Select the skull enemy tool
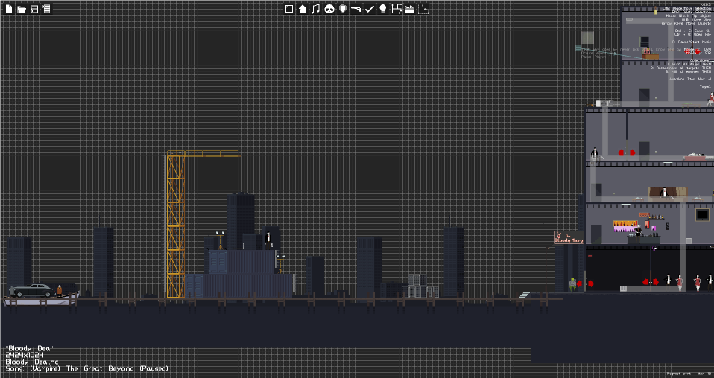Image resolution: width=714 pixels, height=378 pixels. coord(329,9)
